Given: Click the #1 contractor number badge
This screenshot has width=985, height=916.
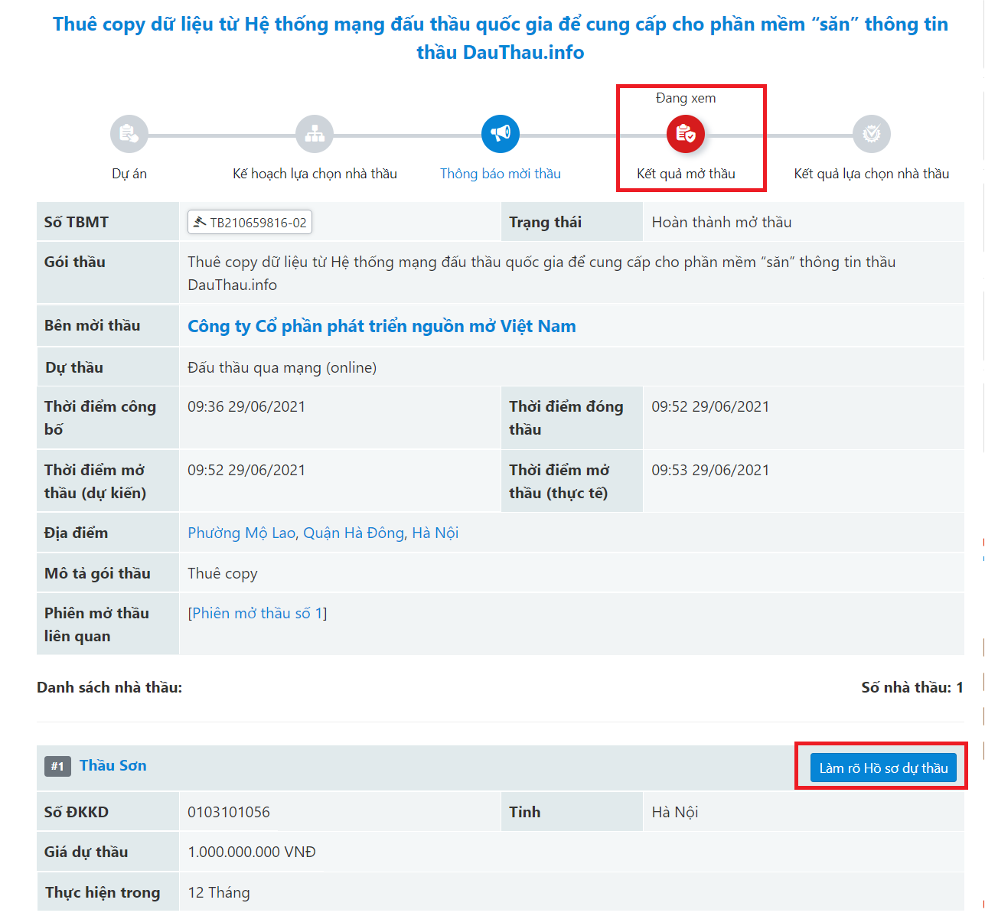Looking at the screenshot, I should point(57,766).
